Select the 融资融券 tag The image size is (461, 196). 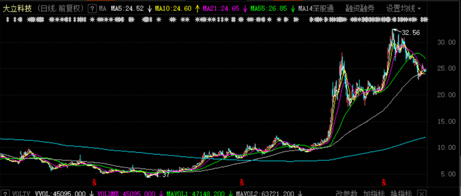click(360, 9)
